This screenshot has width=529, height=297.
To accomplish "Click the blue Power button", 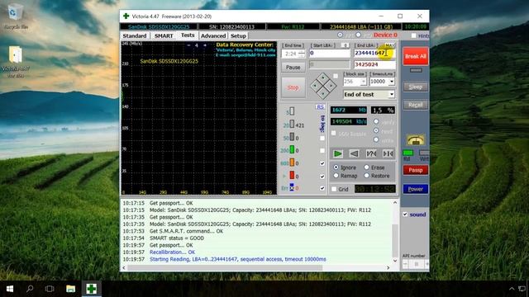I will (416, 189).
